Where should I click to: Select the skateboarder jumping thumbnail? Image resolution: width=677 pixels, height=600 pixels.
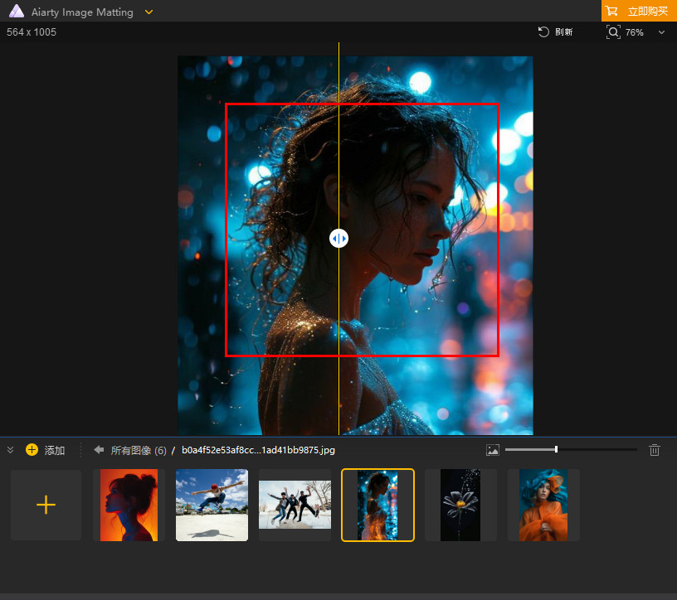(x=212, y=505)
